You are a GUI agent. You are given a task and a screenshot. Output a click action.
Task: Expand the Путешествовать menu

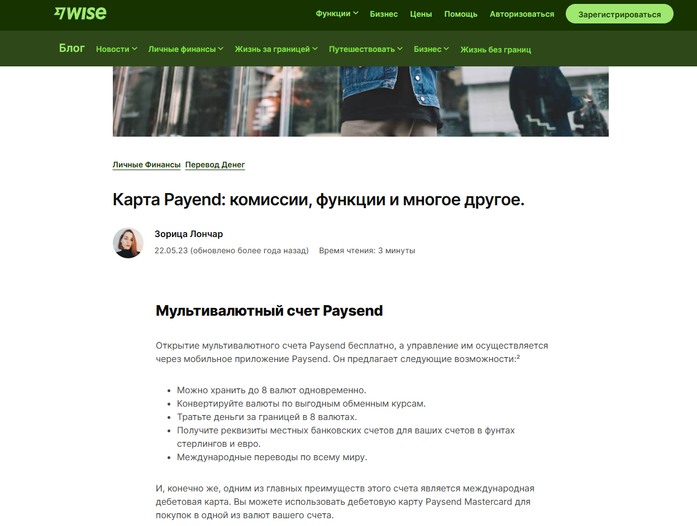(x=366, y=49)
